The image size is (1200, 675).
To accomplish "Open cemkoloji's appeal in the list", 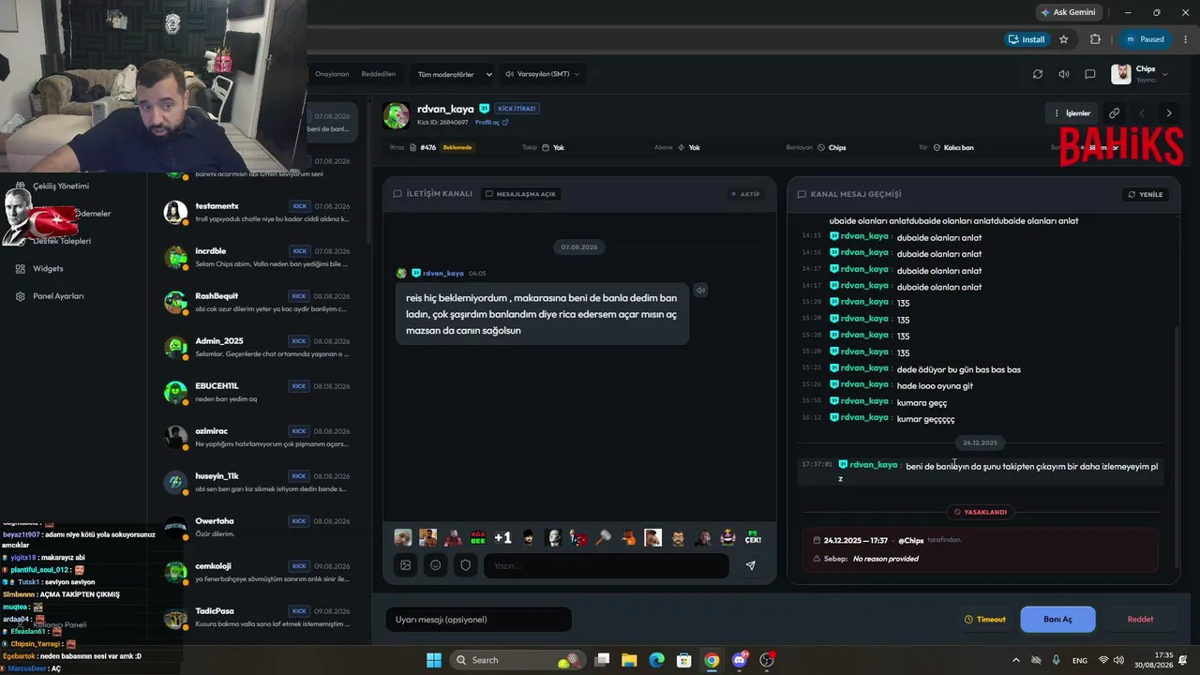I will click(259, 573).
